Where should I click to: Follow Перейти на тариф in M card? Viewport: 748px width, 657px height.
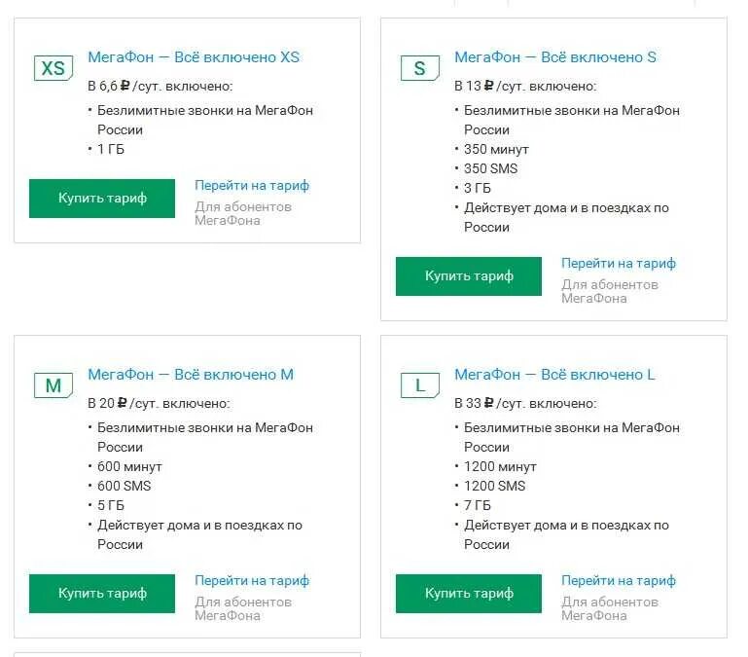point(252,580)
